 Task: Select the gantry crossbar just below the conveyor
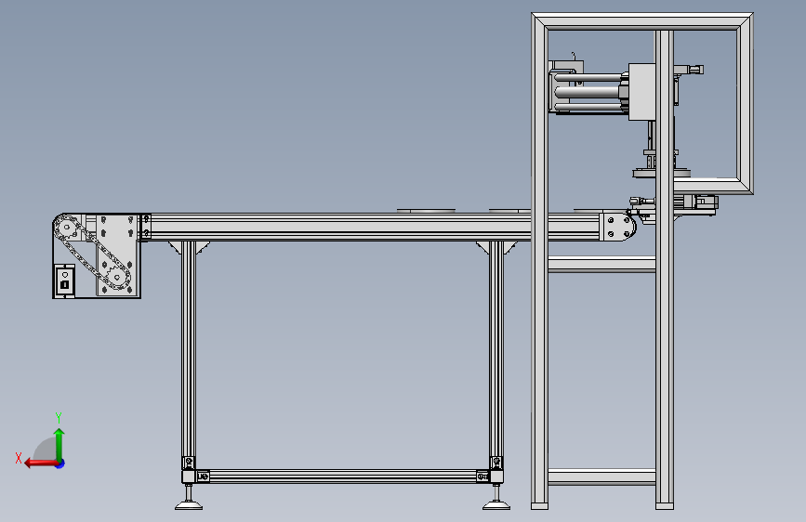coord(601,264)
